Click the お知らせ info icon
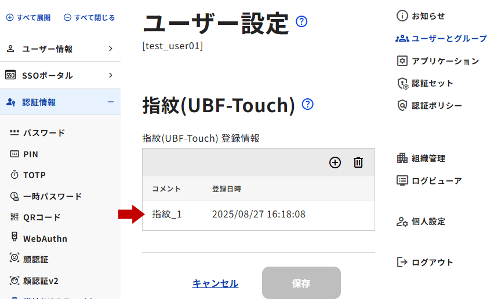 402,16
